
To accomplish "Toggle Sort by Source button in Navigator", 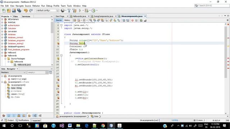I will 40,115.
